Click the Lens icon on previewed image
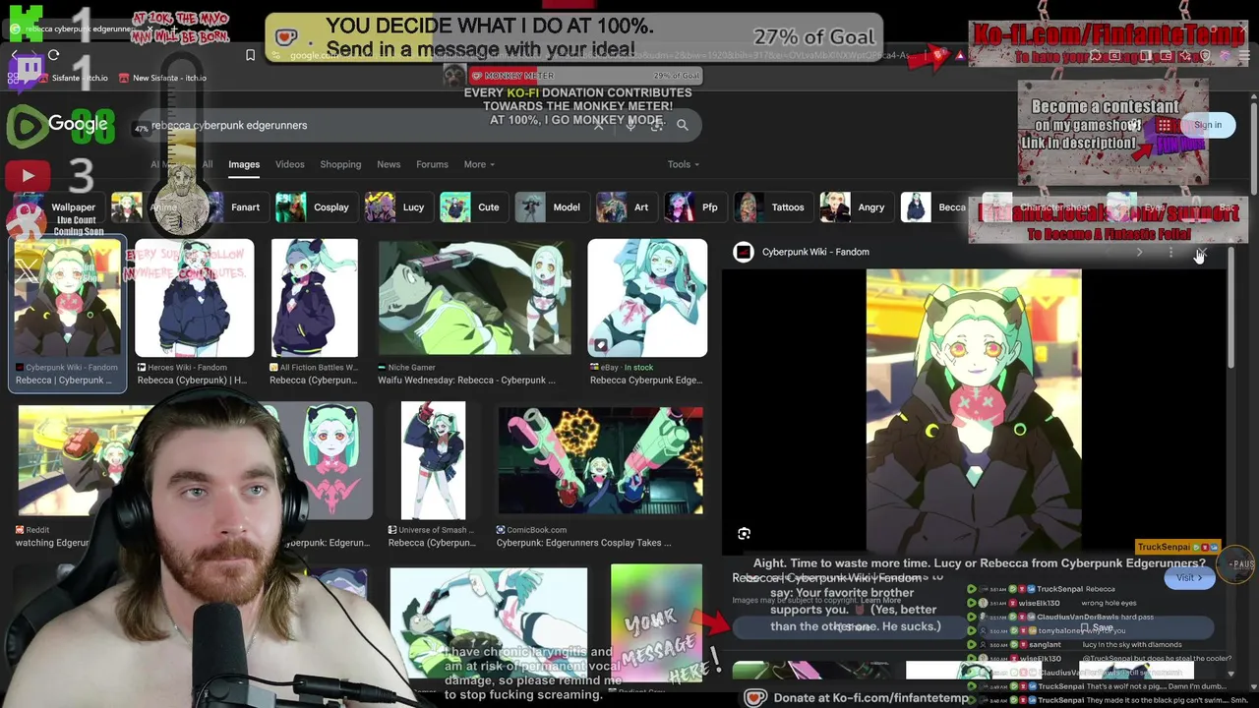Image resolution: width=1259 pixels, height=708 pixels. [x=744, y=534]
